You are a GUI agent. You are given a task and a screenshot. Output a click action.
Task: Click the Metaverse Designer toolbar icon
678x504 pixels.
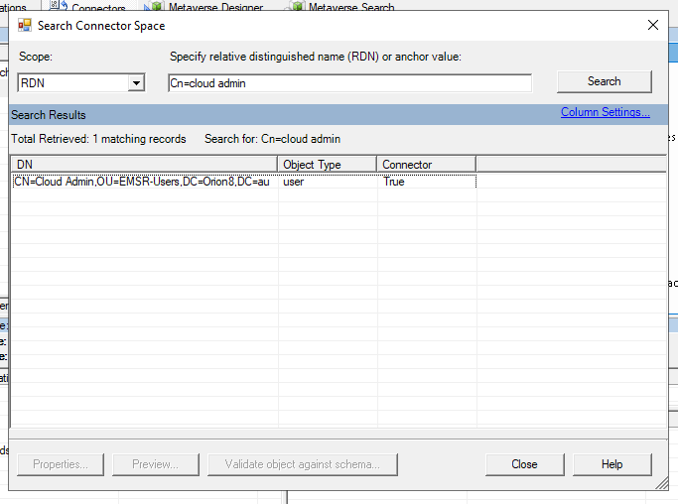click(x=157, y=7)
